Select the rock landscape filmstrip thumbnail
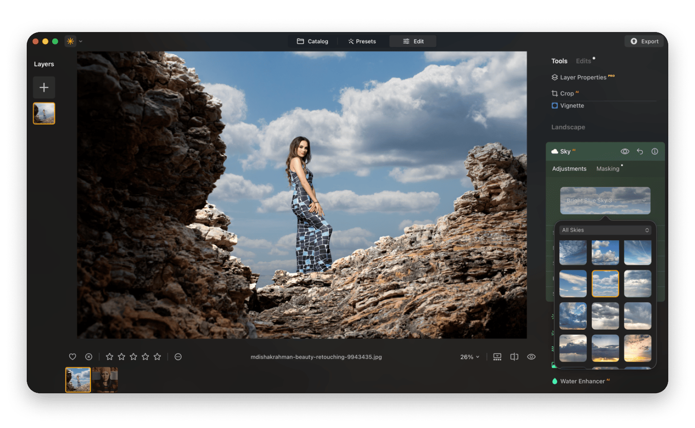 coord(78,380)
